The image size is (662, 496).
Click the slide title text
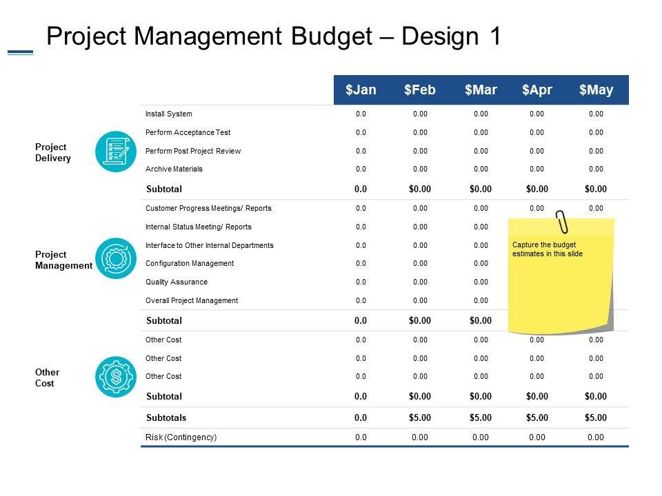pos(273,37)
